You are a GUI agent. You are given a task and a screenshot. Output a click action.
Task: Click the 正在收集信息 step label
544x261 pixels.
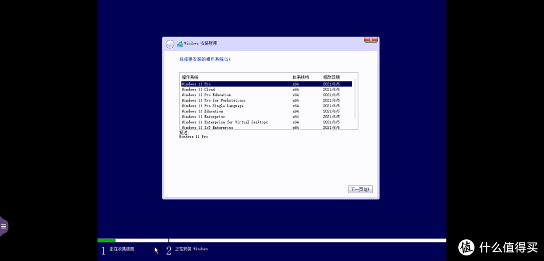(122, 249)
